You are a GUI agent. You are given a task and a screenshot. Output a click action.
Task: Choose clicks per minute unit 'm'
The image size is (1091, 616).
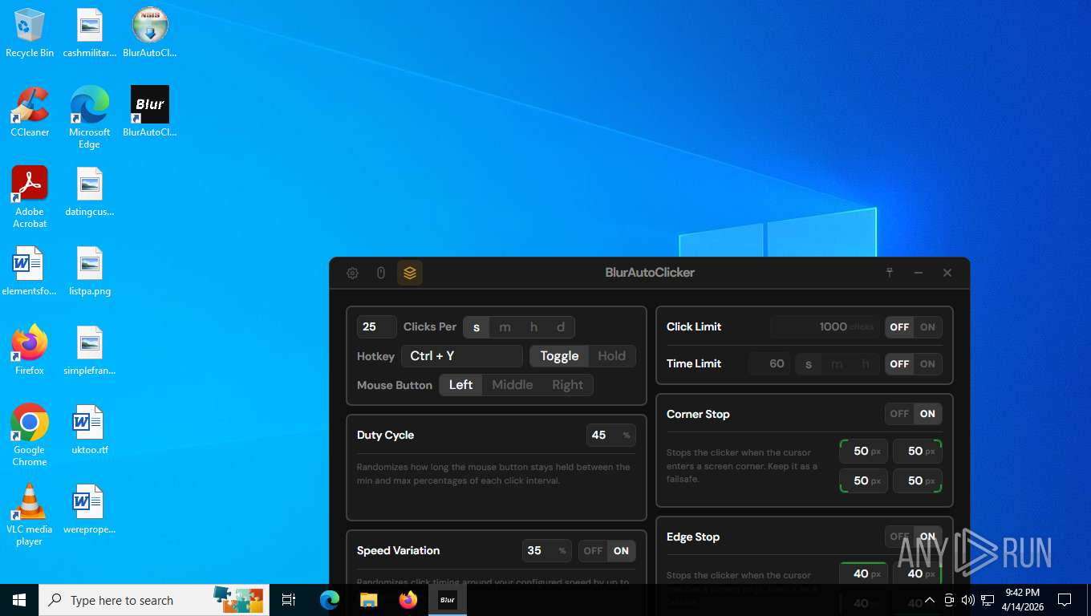pos(505,327)
